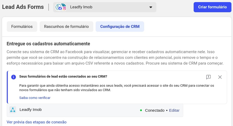This screenshot has height=126, width=233.
Task: Open Ver prévia das etapas de conexão
Action: (x=37, y=122)
